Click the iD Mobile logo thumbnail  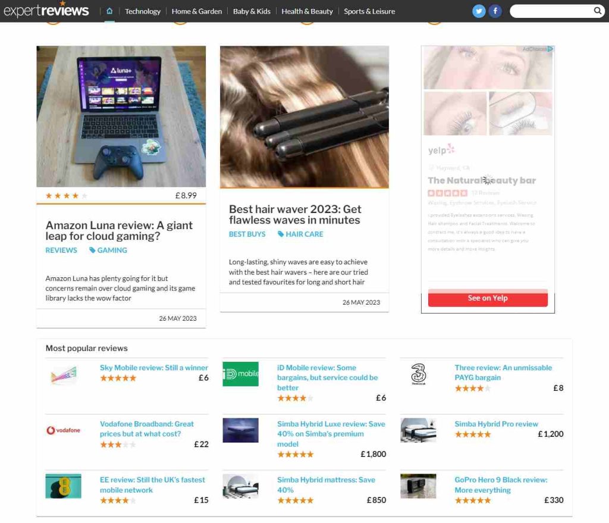tap(240, 374)
